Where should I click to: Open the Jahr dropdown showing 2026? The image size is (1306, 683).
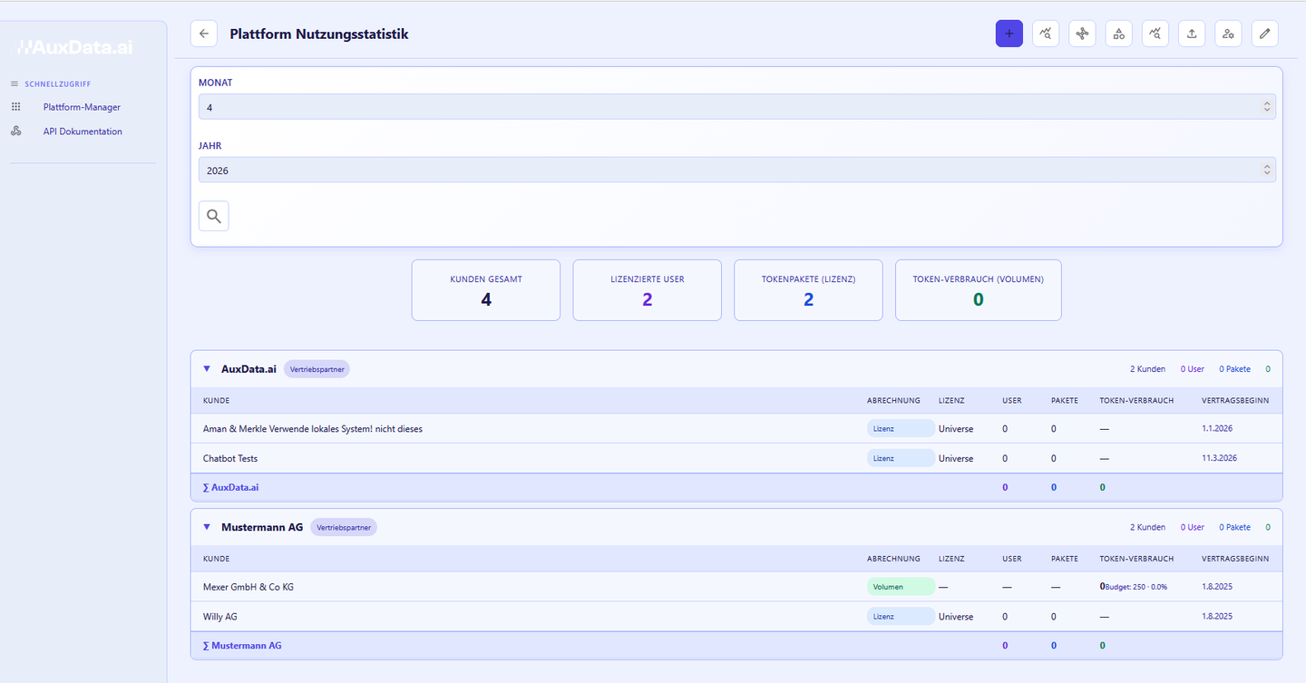(x=737, y=170)
